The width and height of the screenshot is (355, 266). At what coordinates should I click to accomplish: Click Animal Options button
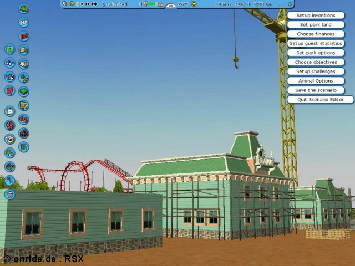[x=316, y=81]
